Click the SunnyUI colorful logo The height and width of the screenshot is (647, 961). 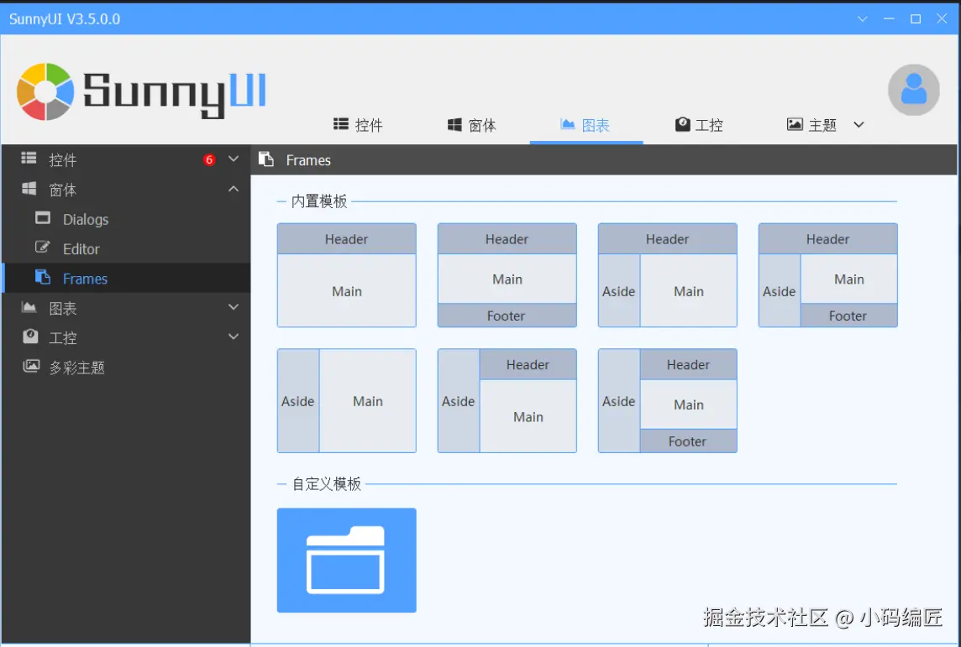coord(45,91)
